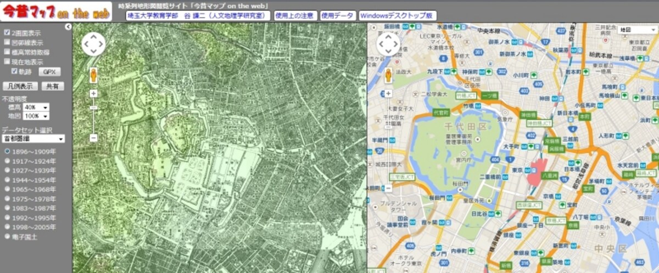The width and height of the screenshot is (659, 273).
Task: Enable the 図郭線表示 checkbox
Action: tap(7, 42)
